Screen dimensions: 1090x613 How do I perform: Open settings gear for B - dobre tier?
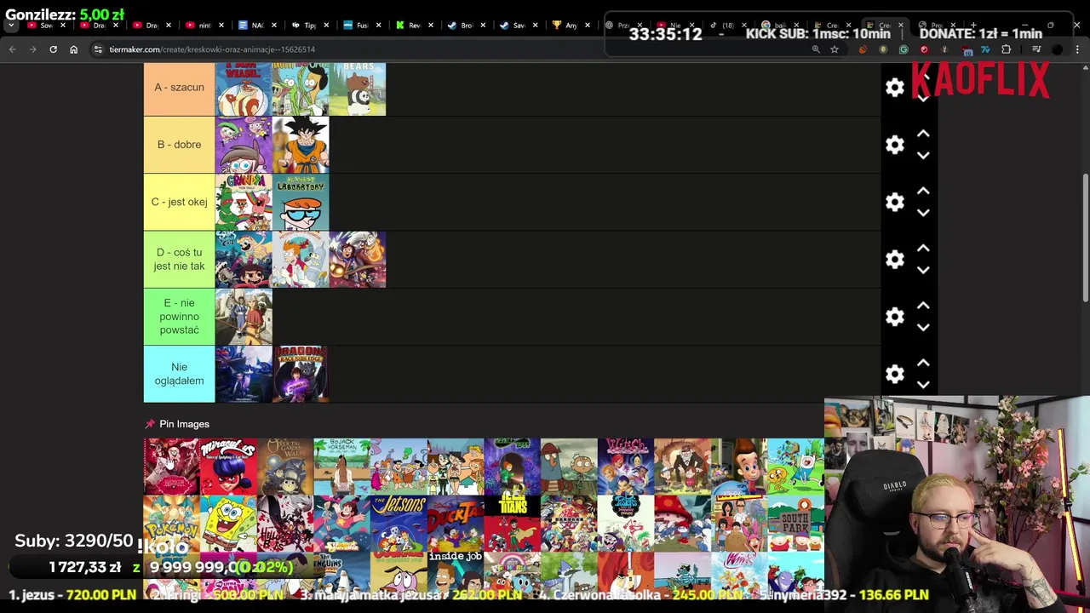(894, 145)
